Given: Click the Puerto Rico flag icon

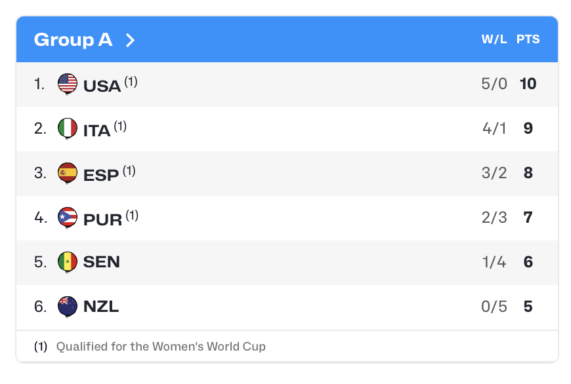Looking at the screenshot, I should coord(68,218).
